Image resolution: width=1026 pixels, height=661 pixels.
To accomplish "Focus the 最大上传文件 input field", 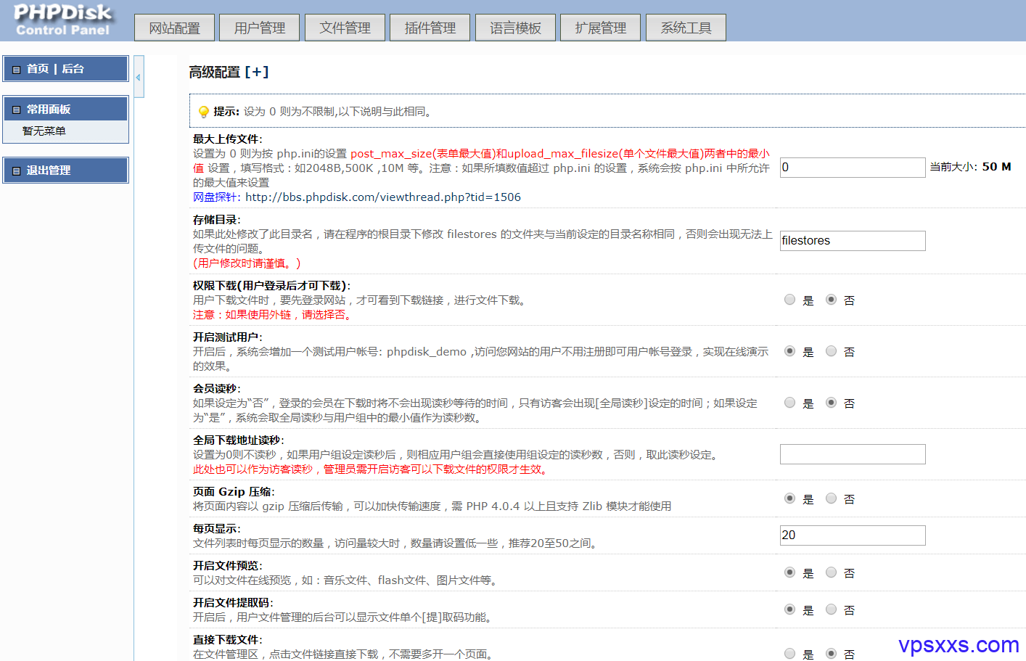I will [x=853, y=168].
